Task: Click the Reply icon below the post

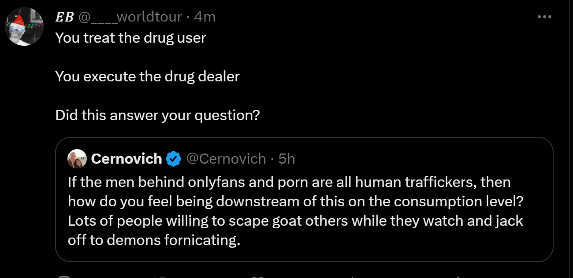Action: [x=64, y=276]
